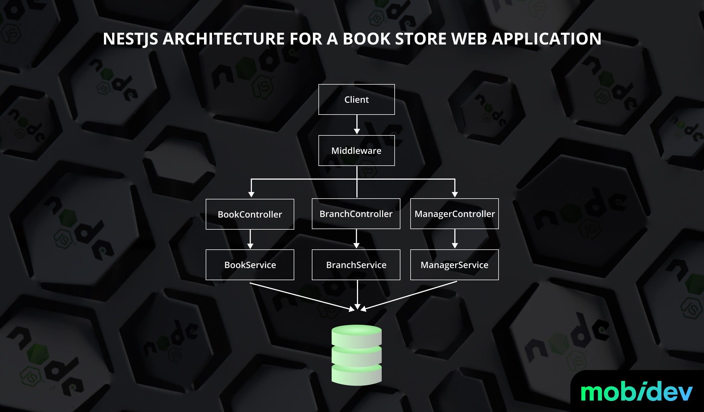Click arrowhead pointing into ManagerService
The width and height of the screenshot is (704, 412).
455,245
